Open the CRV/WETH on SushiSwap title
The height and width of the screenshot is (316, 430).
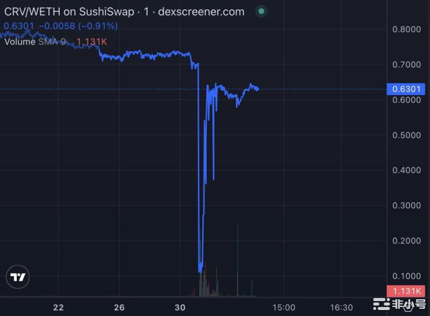(x=69, y=12)
